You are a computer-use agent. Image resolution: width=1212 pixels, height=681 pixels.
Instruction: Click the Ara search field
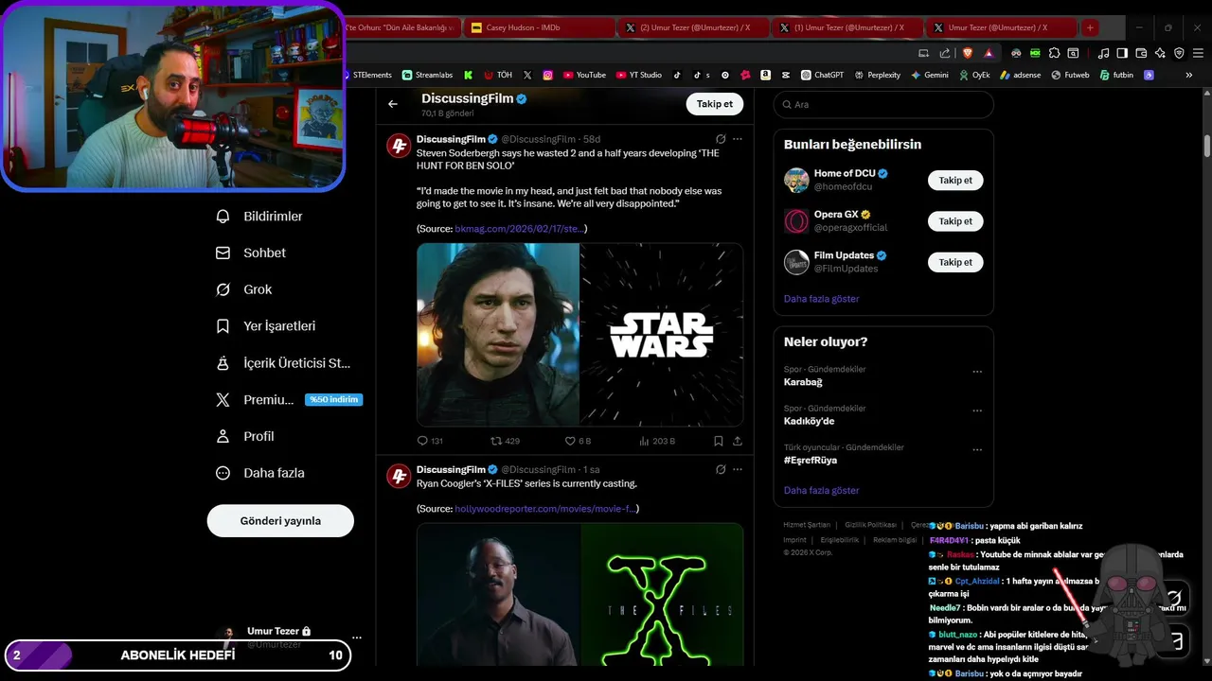tap(883, 104)
